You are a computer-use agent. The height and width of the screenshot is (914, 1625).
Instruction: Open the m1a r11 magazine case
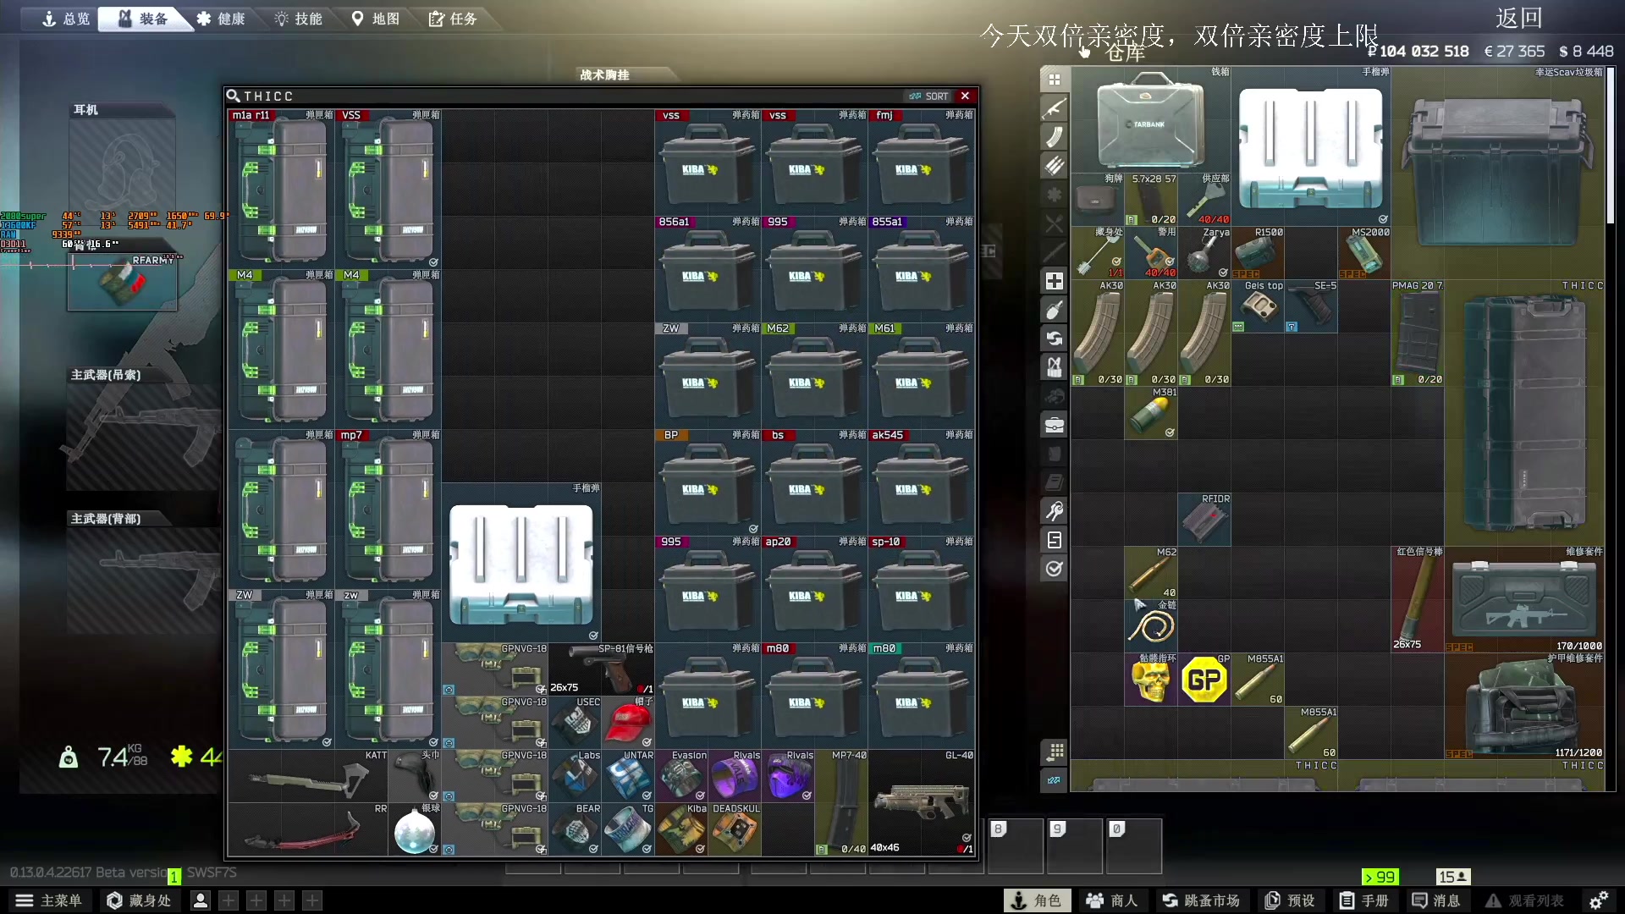pos(282,189)
